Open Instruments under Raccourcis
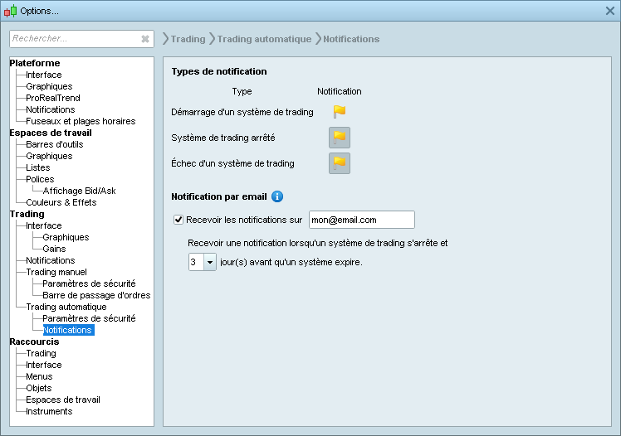 [x=49, y=411]
